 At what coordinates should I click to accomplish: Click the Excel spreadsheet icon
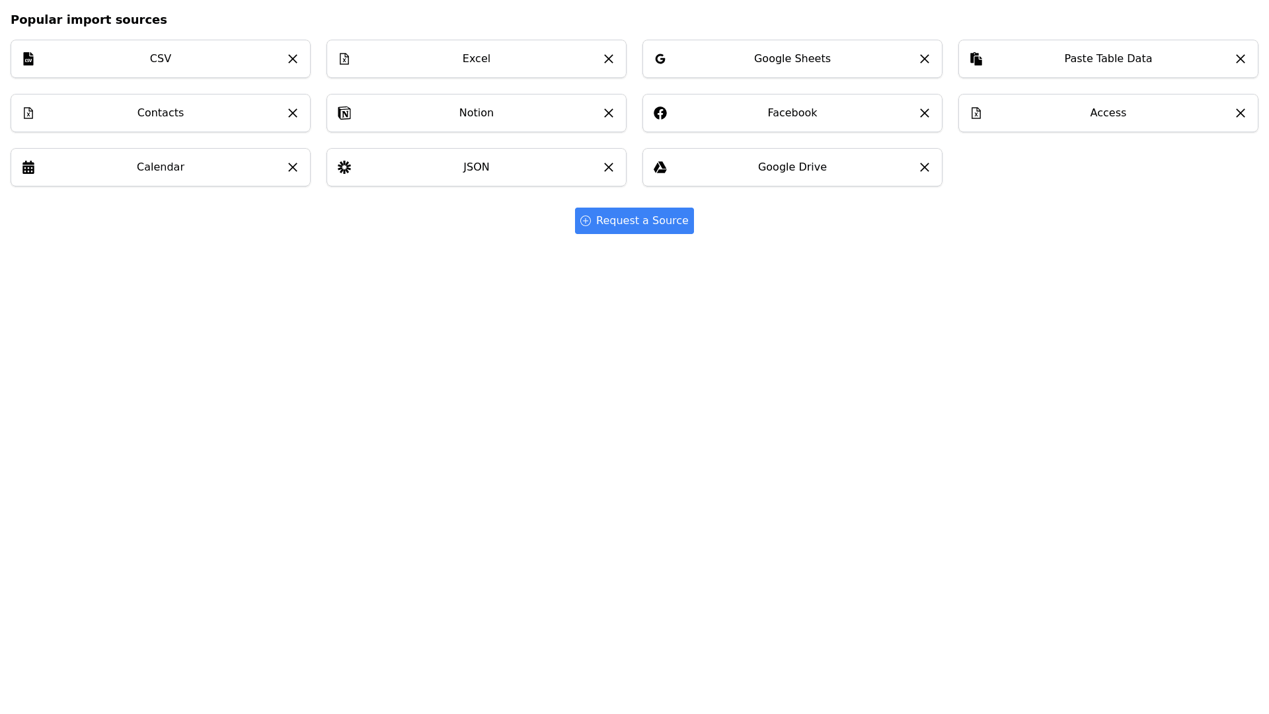(344, 59)
